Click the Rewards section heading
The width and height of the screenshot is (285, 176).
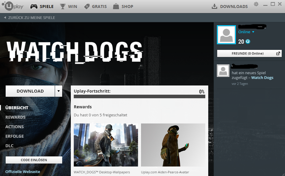83,107
